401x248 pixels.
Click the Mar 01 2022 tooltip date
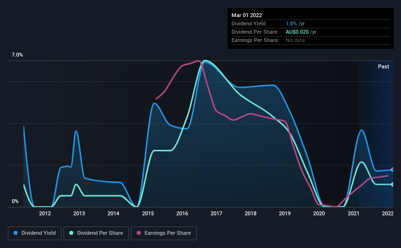click(x=247, y=15)
